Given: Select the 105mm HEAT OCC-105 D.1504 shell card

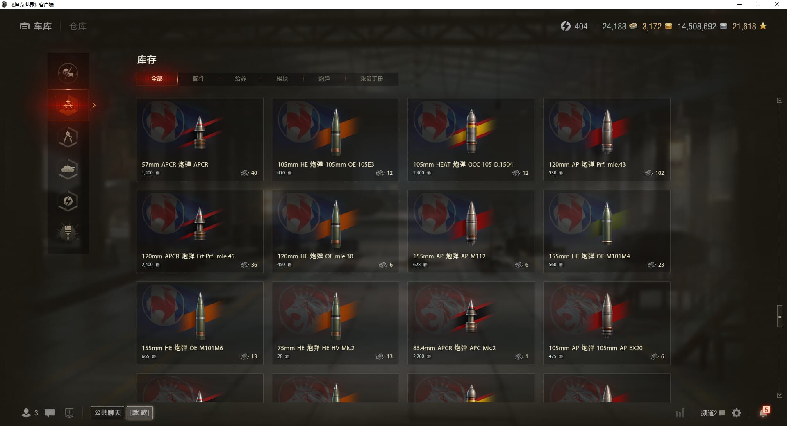Looking at the screenshot, I should pos(471,139).
